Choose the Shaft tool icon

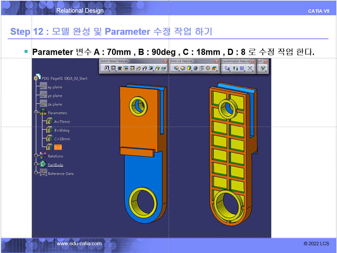click(120, 68)
